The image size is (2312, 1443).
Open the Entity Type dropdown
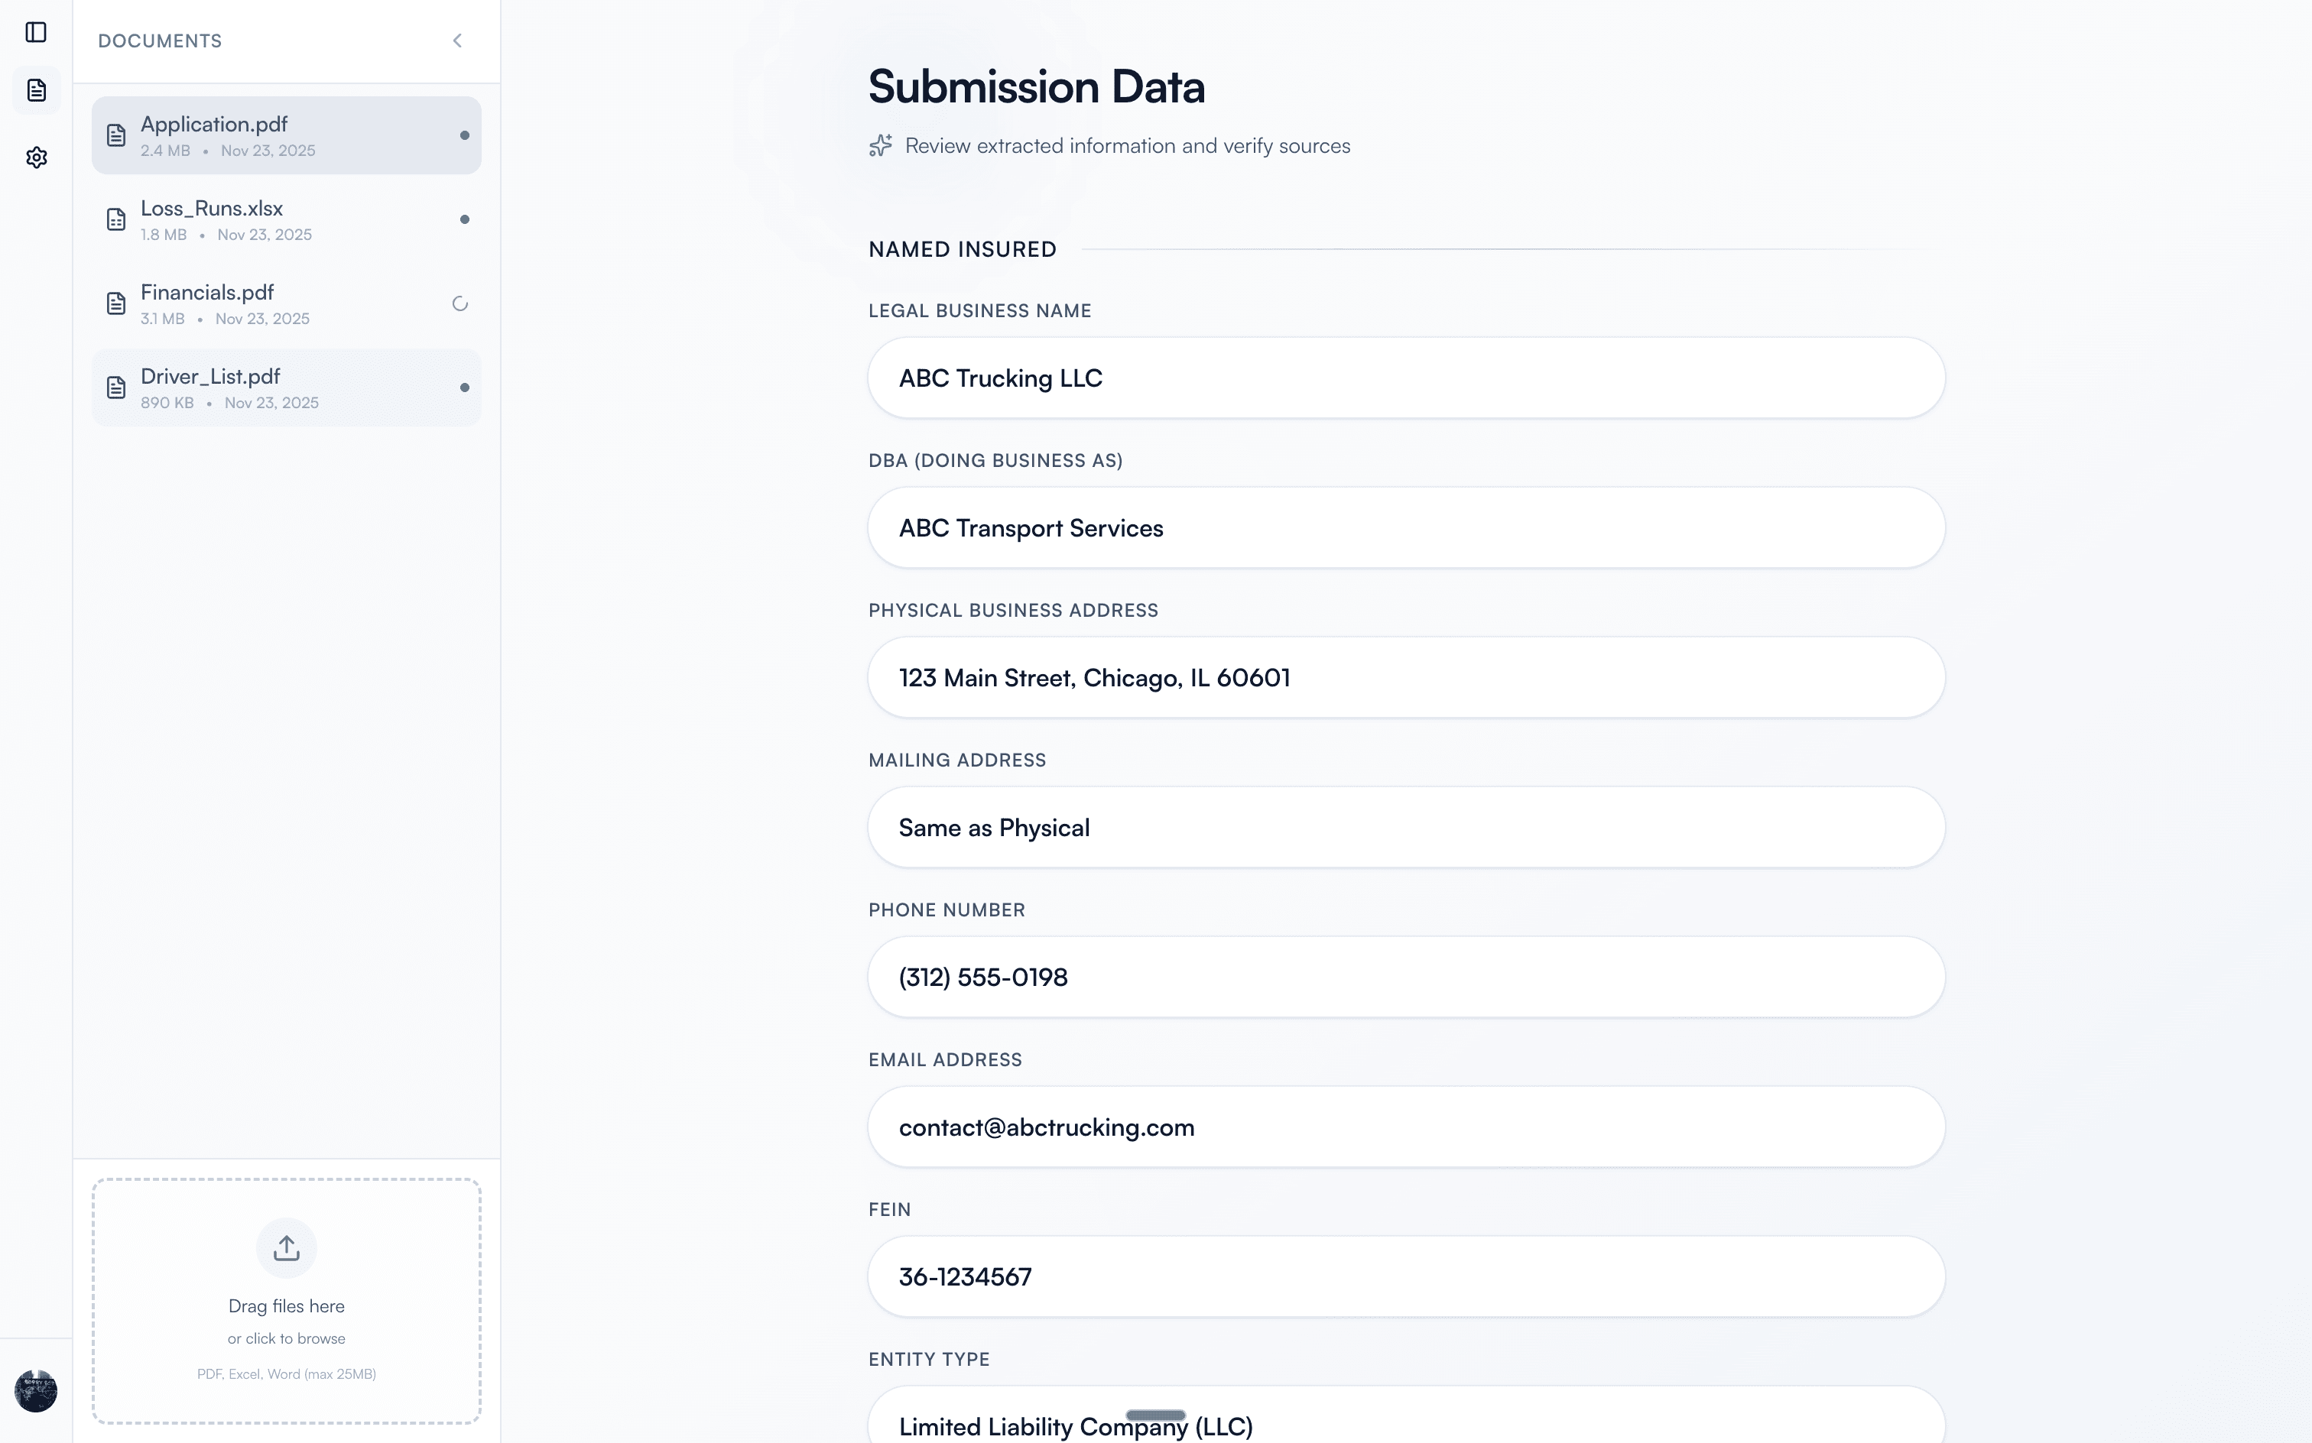1403,1422
